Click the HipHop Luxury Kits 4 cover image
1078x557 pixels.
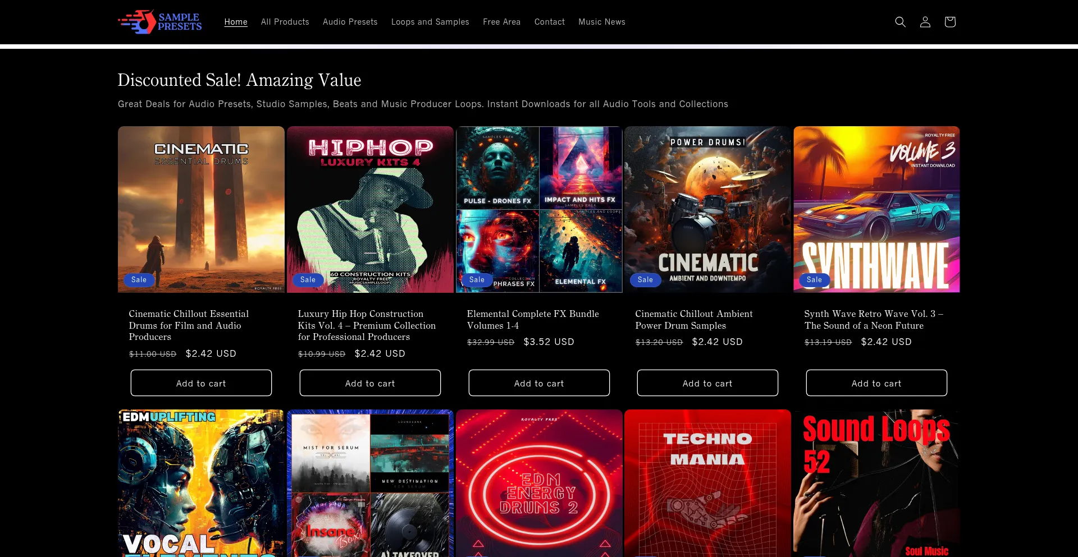point(370,209)
